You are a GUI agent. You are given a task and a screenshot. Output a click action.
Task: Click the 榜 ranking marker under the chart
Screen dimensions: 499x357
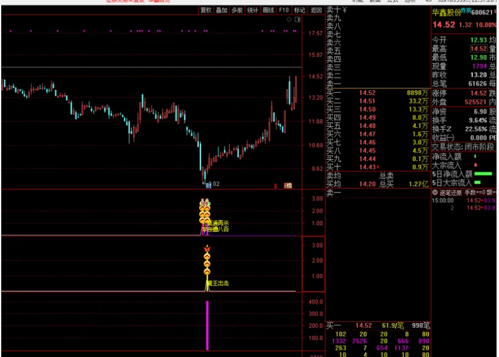click(x=288, y=186)
